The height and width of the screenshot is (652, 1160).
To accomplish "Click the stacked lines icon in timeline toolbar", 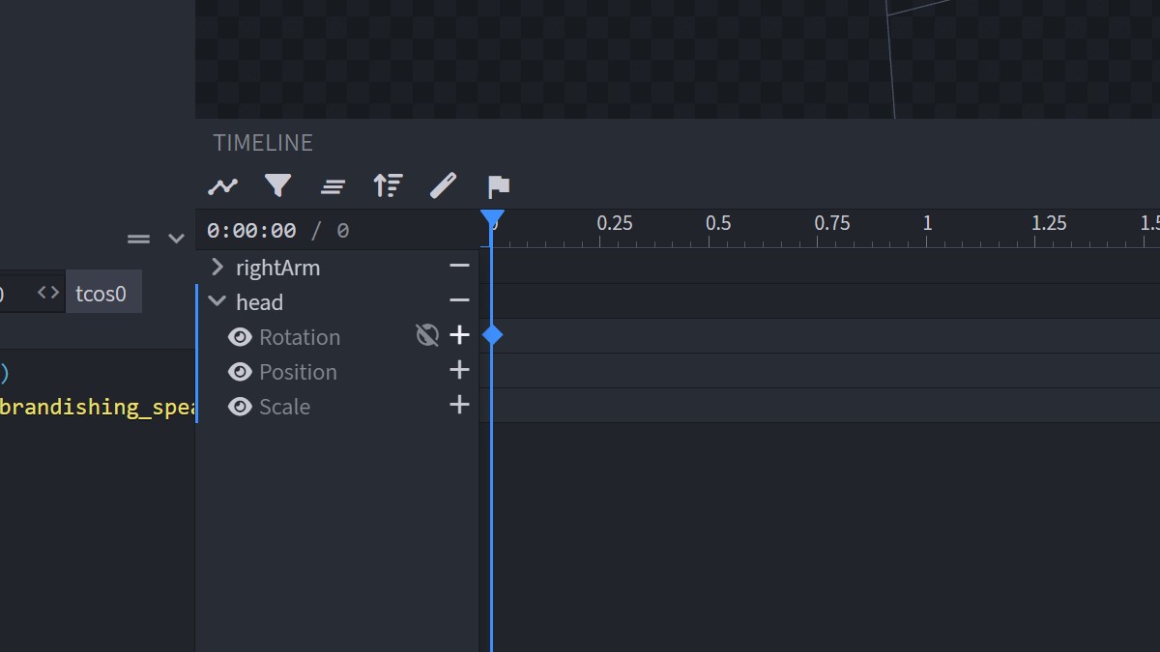I will pyautogui.click(x=333, y=186).
